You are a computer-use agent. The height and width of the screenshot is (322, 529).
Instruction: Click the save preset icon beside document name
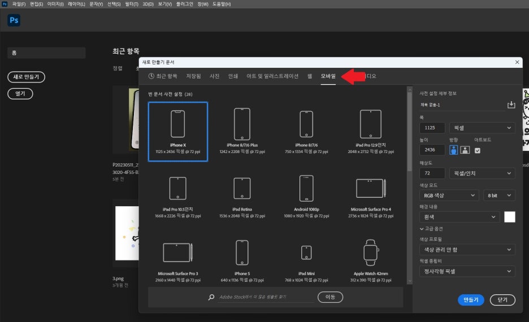click(511, 105)
